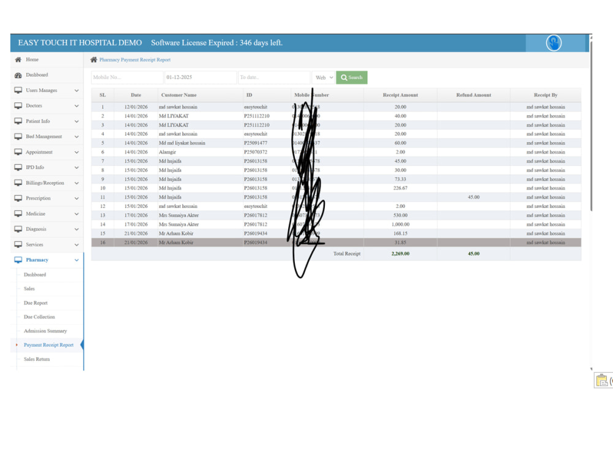Expand the Appointment chevron
Viewport: 613px width, 459px height.
[x=77, y=153]
